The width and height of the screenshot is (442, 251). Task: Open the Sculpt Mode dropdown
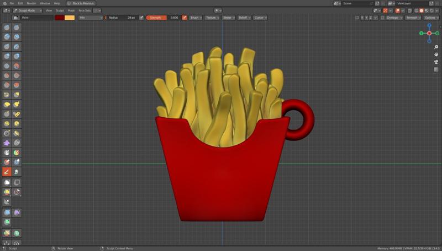coord(27,10)
